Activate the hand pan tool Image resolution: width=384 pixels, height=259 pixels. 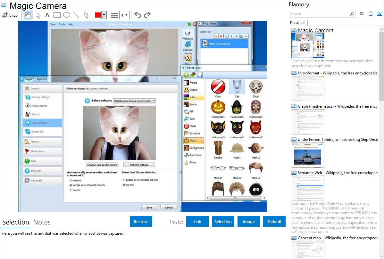point(28,15)
